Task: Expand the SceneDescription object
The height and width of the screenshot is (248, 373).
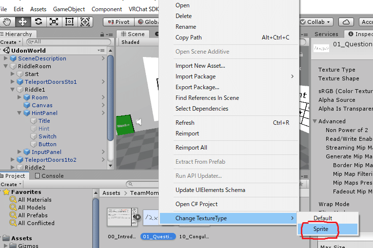Action: (5, 58)
